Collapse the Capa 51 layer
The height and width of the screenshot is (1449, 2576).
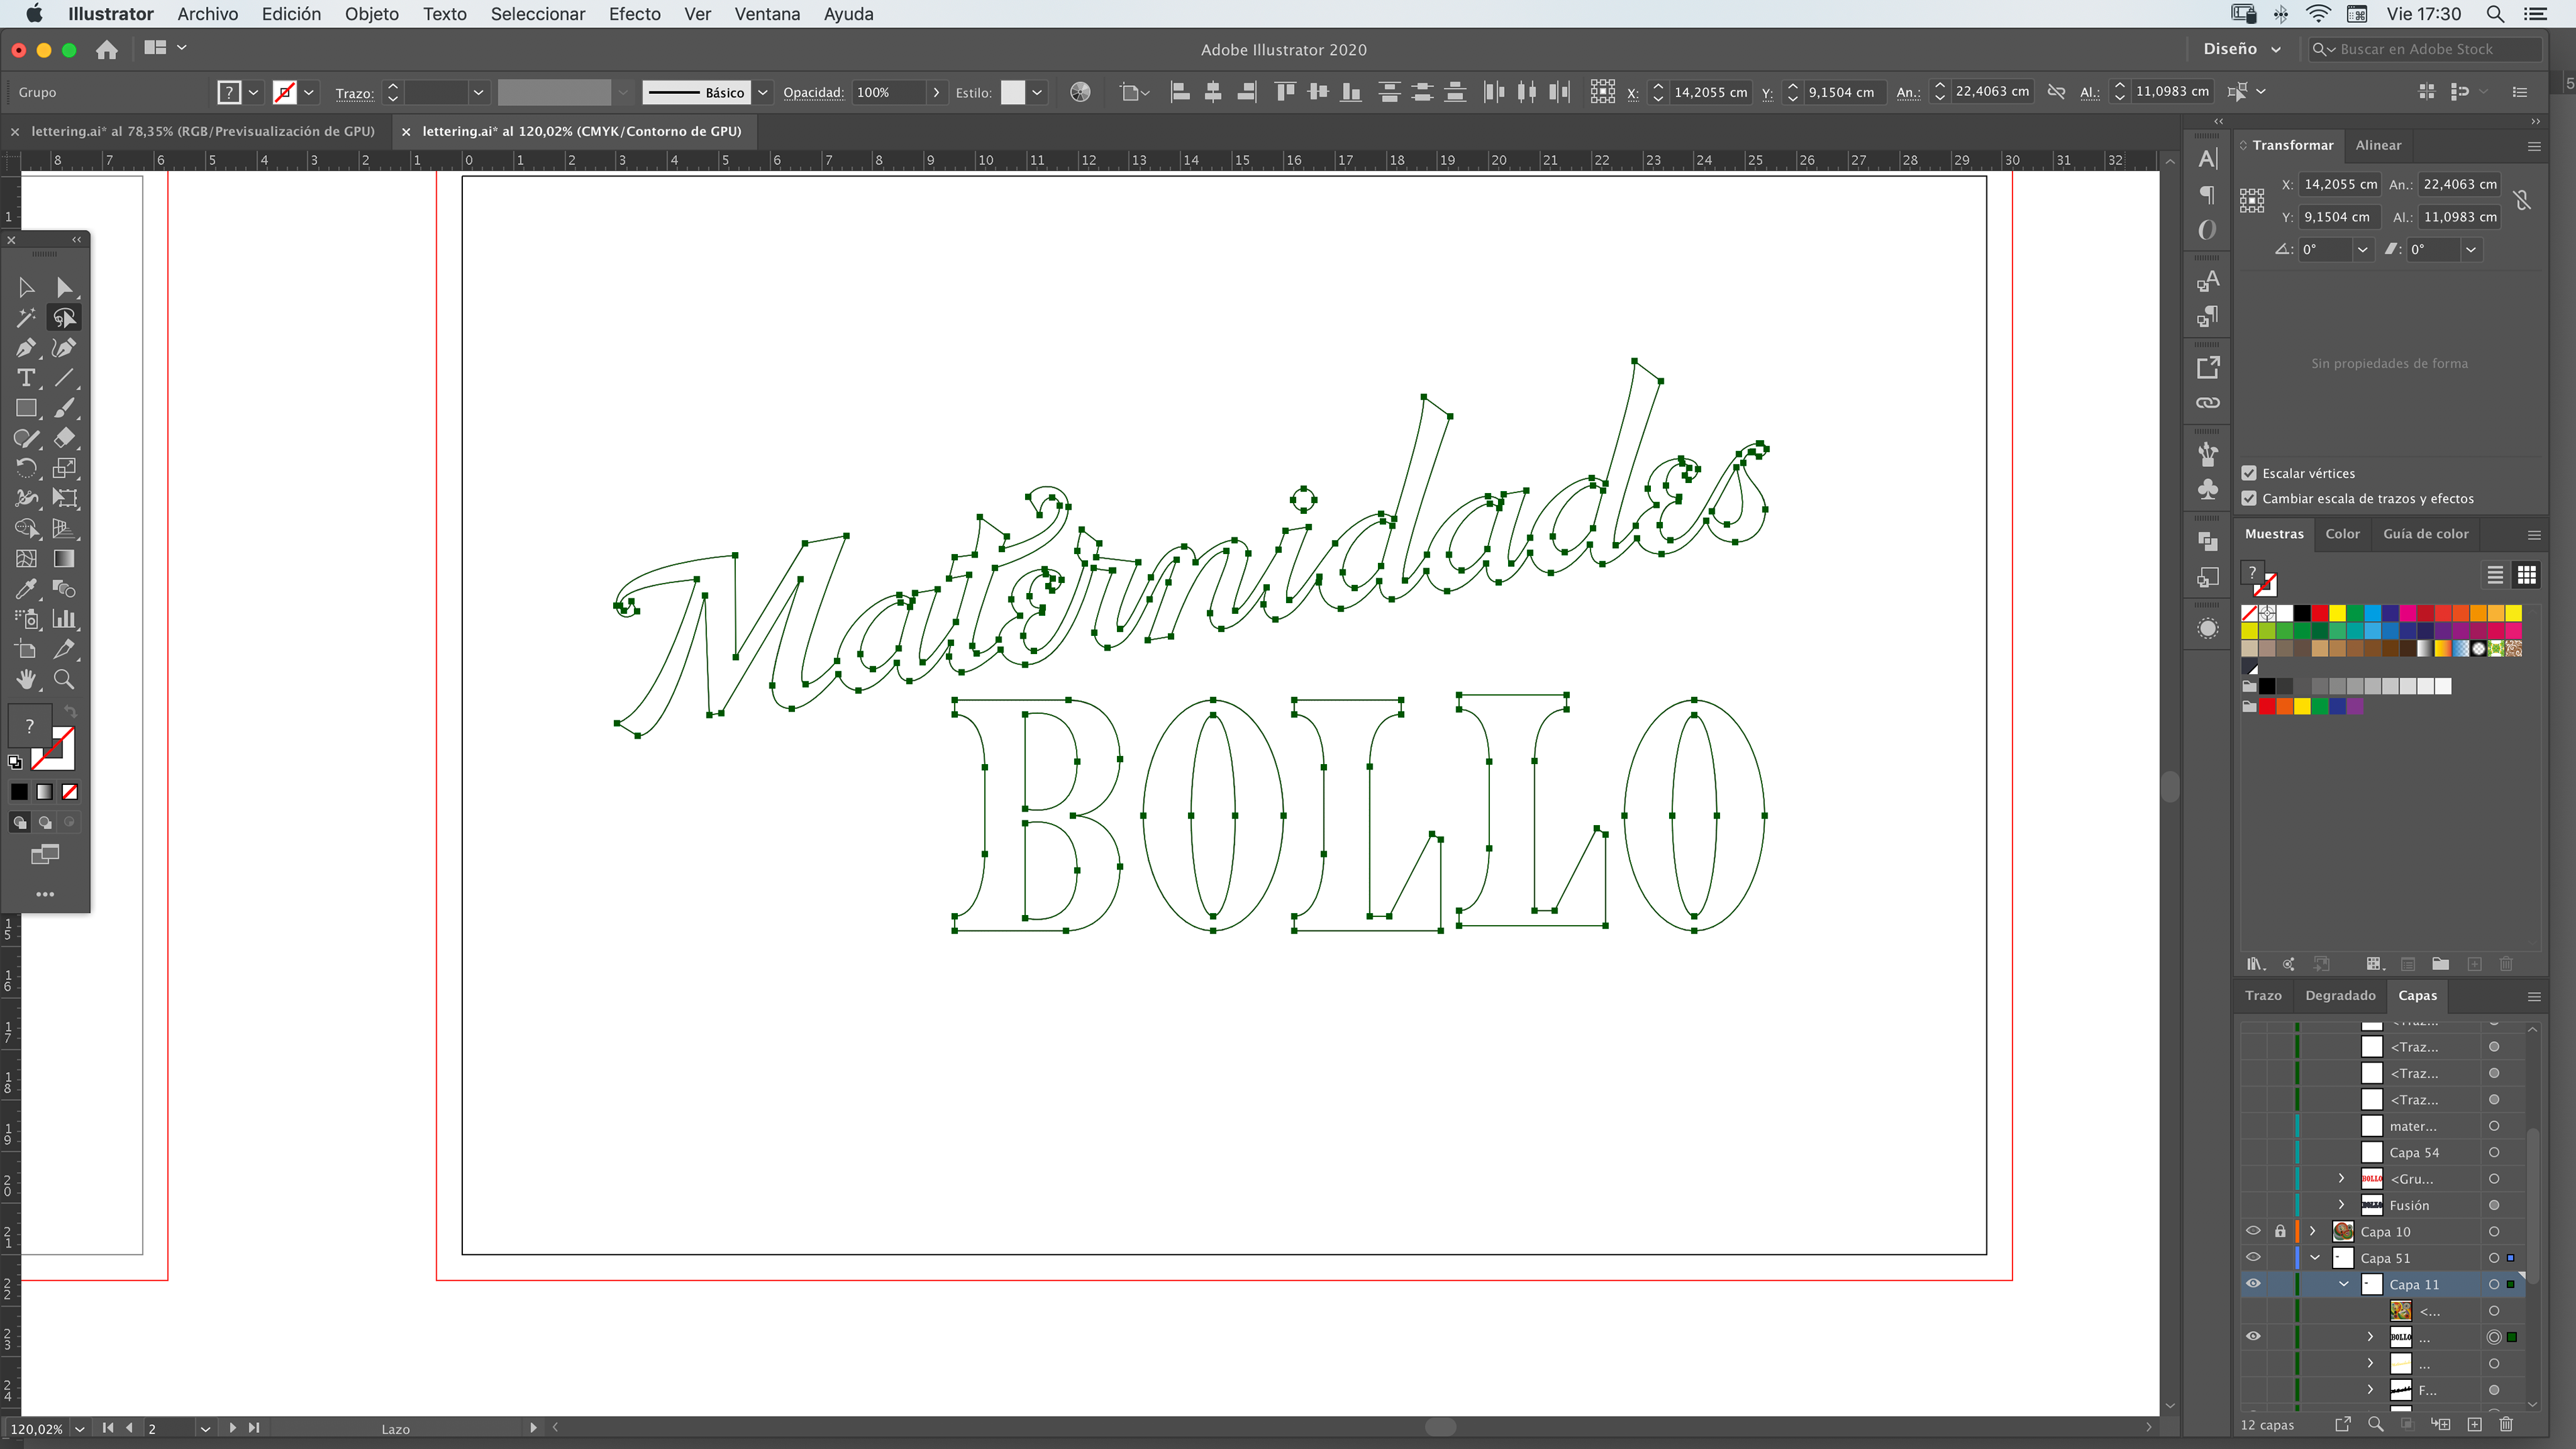[2315, 1258]
